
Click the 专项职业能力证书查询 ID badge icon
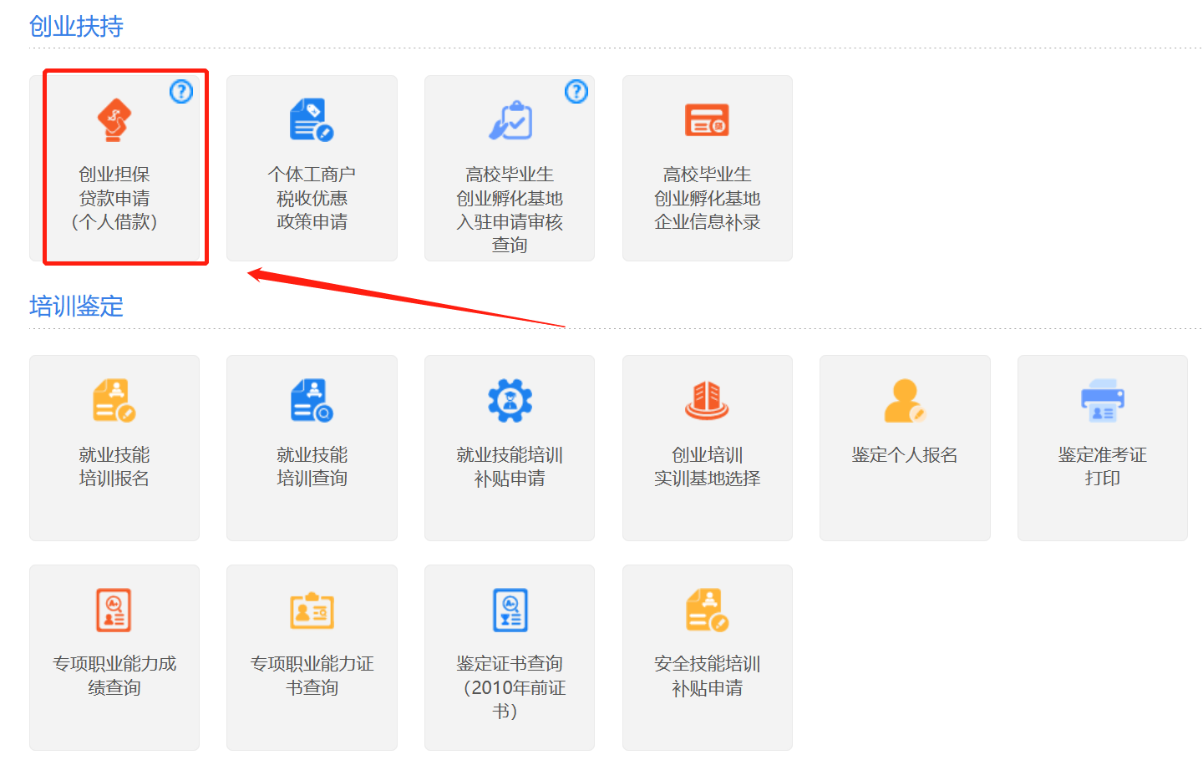tap(312, 610)
